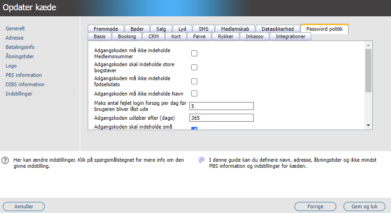Click Gem og luk button
Screen dimensions: 391x213
click(364, 206)
